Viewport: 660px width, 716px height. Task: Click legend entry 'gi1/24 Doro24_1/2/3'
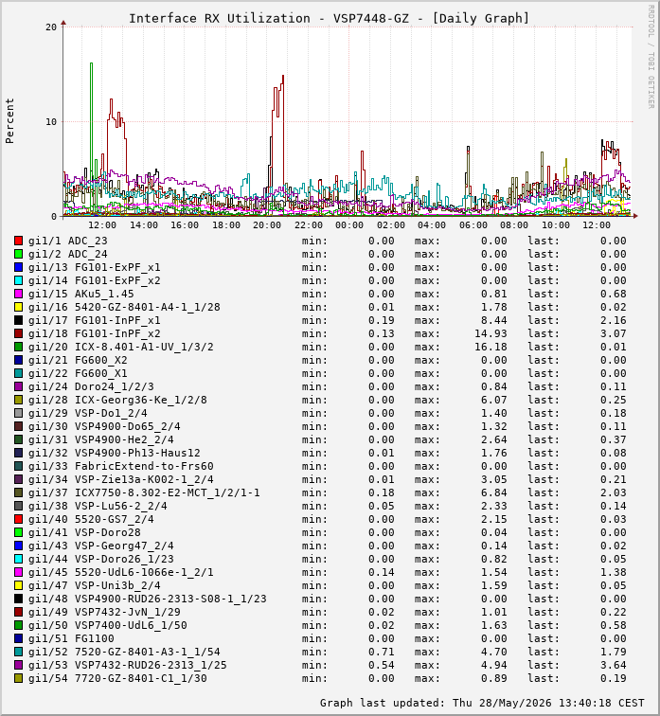tap(91, 386)
